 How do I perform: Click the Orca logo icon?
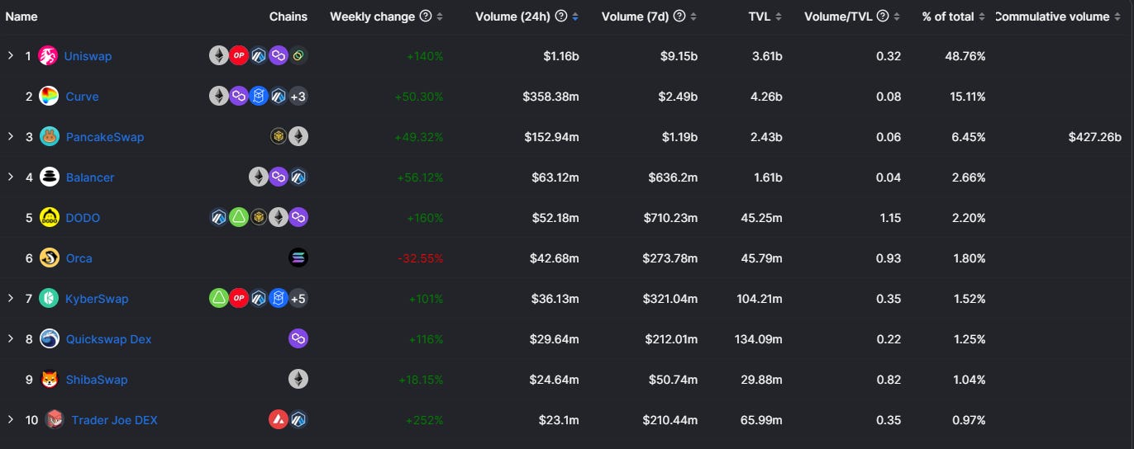pos(50,258)
